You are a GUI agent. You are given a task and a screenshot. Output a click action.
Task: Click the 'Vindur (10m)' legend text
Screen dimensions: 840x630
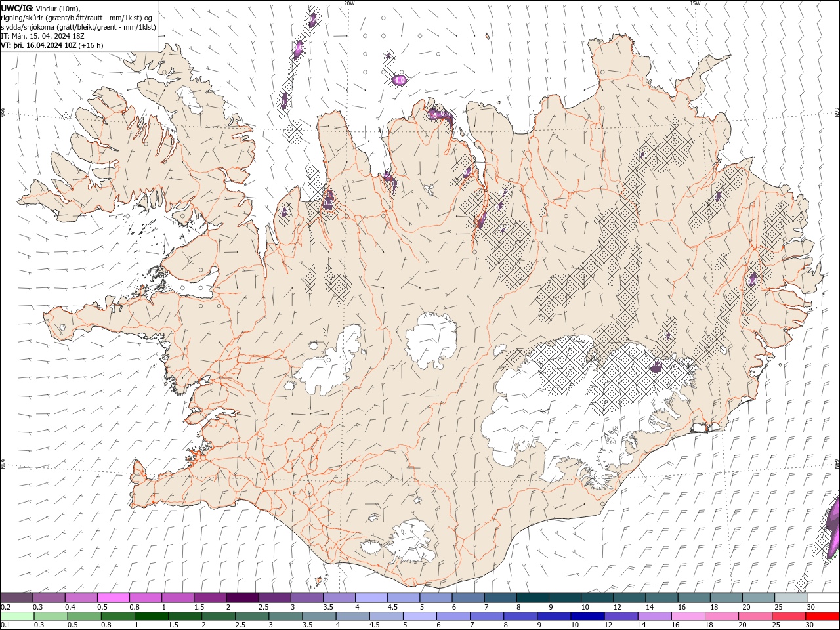click(57, 8)
